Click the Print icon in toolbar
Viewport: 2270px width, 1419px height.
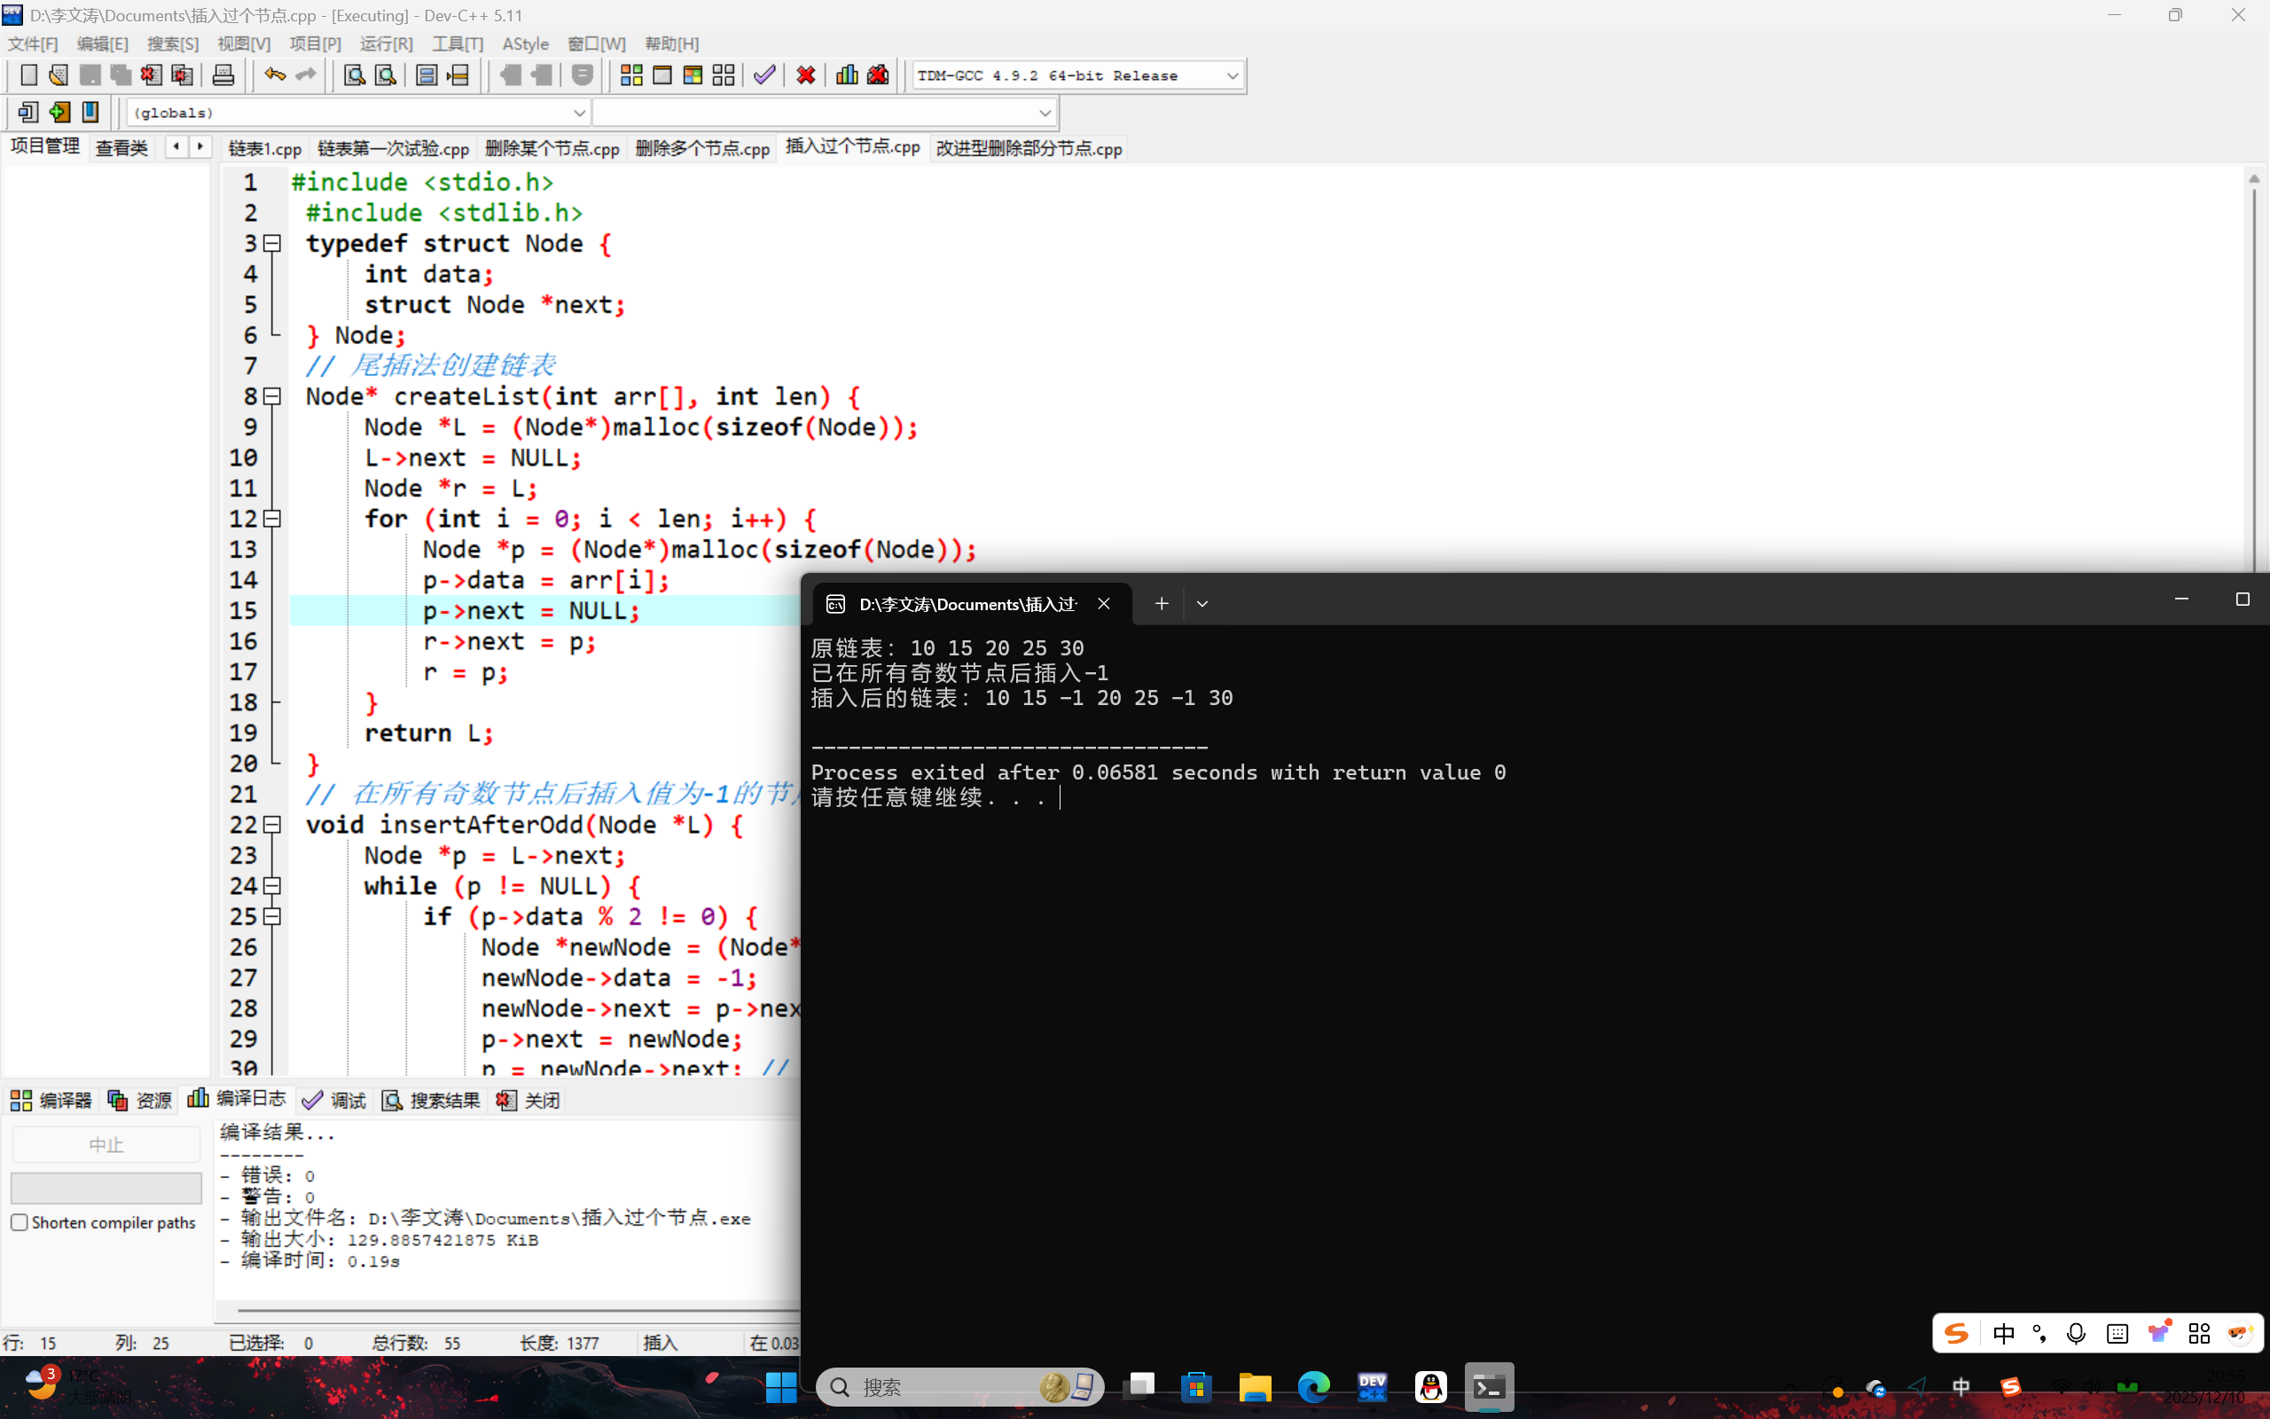click(x=223, y=75)
